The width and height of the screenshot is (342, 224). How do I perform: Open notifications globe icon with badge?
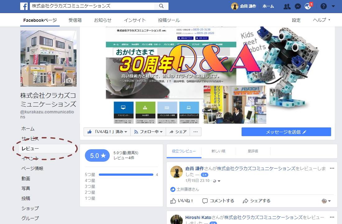(308, 6)
